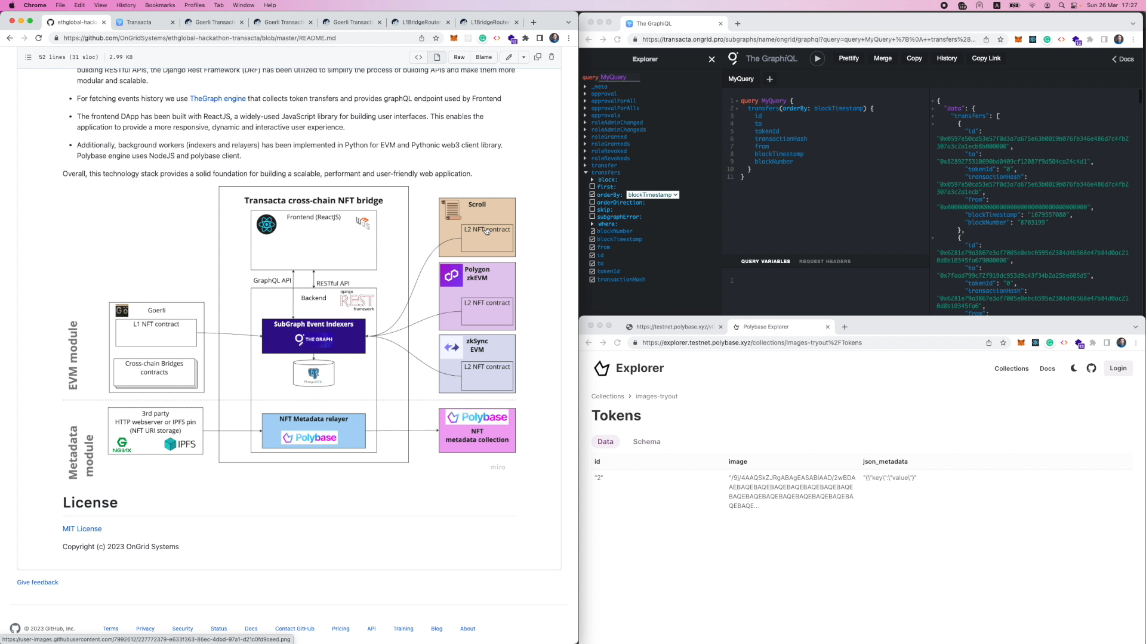Reload the GraphiQL browser page

[617, 39]
